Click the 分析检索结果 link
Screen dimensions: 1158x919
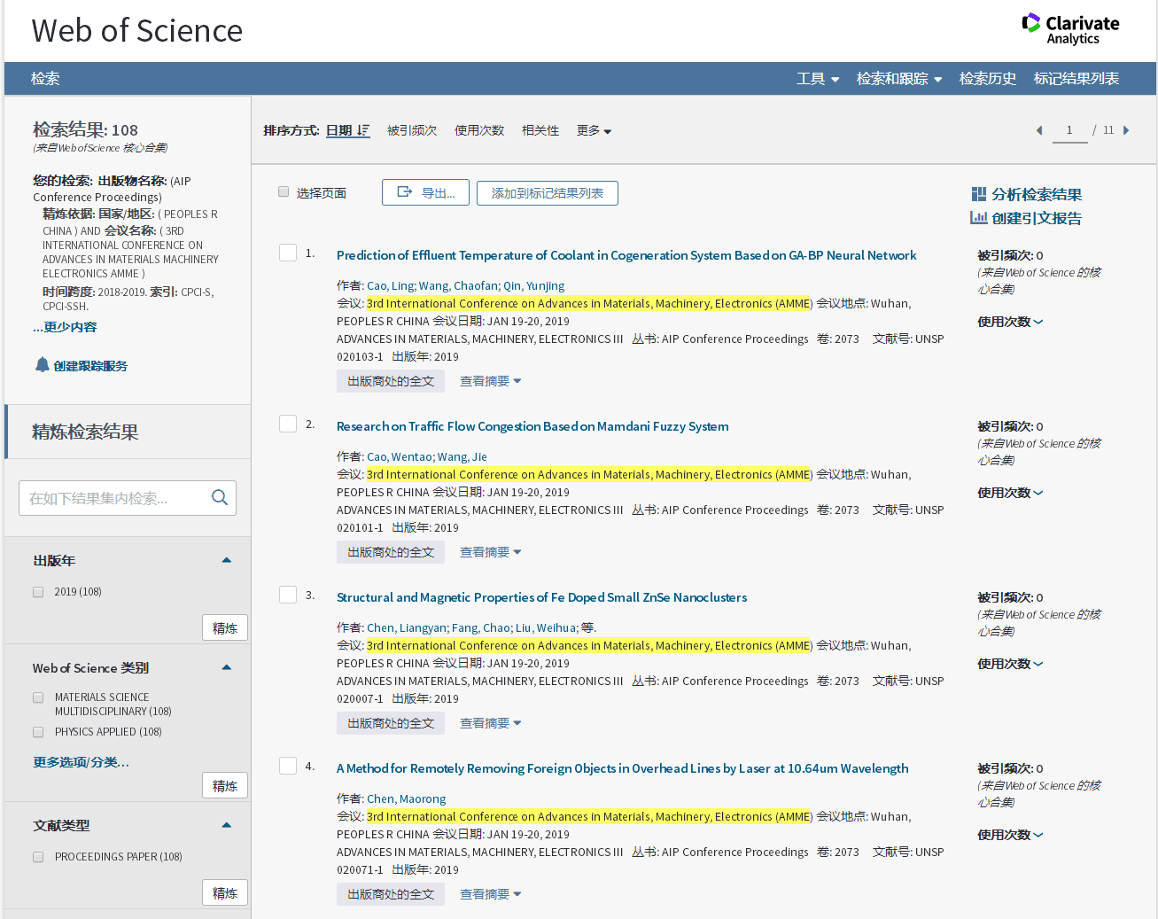pyautogui.click(x=1037, y=194)
